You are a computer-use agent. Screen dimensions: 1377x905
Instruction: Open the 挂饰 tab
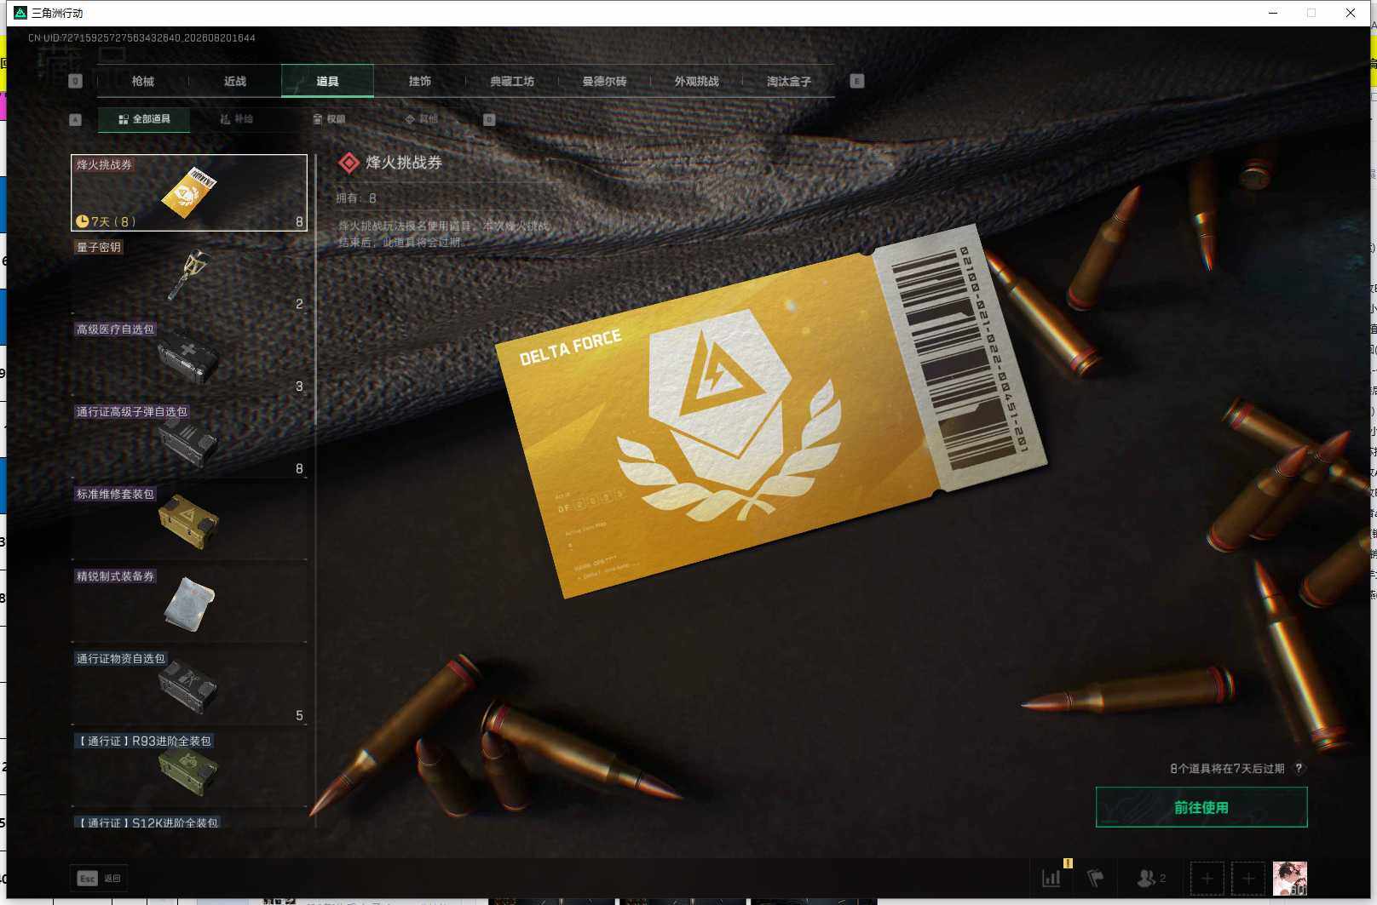pyautogui.click(x=420, y=82)
